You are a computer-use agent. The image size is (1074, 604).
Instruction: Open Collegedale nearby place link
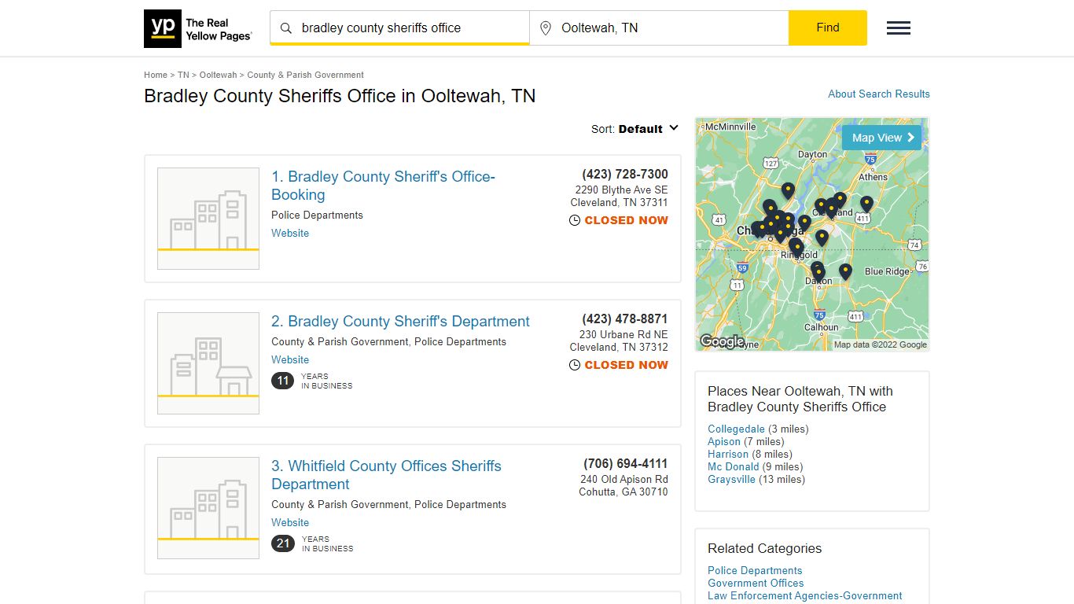click(736, 429)
